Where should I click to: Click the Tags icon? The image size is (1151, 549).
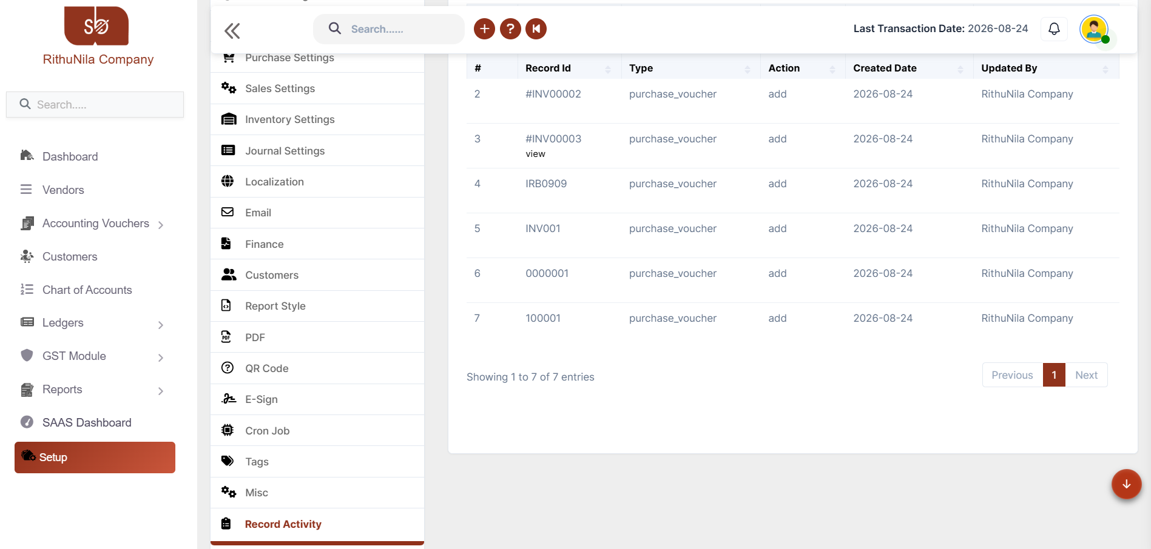(x=228, y=461)
